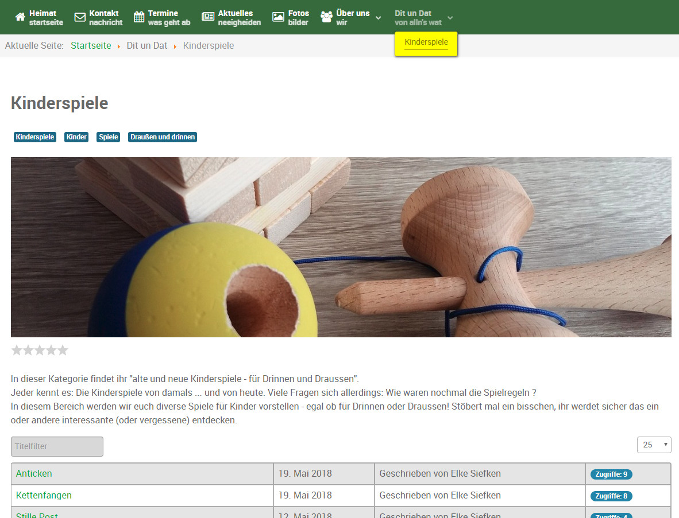Click Kinderspiele breadcrumb text
Screen dimensions: 679x518
tap(209, 46)
